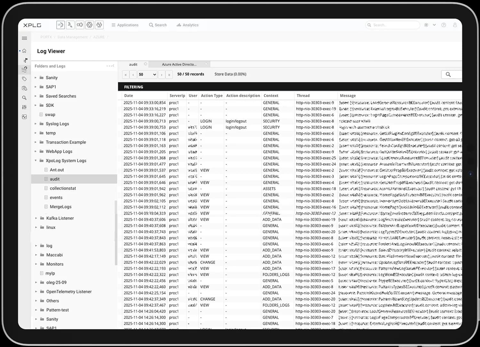Click the boxed arrow-lines icon beside XPLG logo
The image size is (480, 347).
(60, 25)
